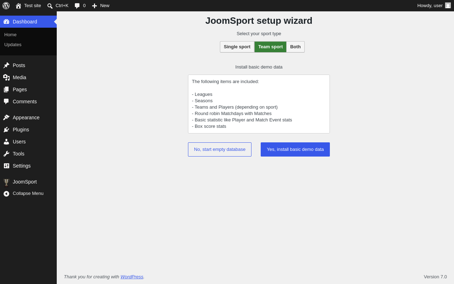
Task: Click the Dashboard gauge icon
Action: [6, 22]
